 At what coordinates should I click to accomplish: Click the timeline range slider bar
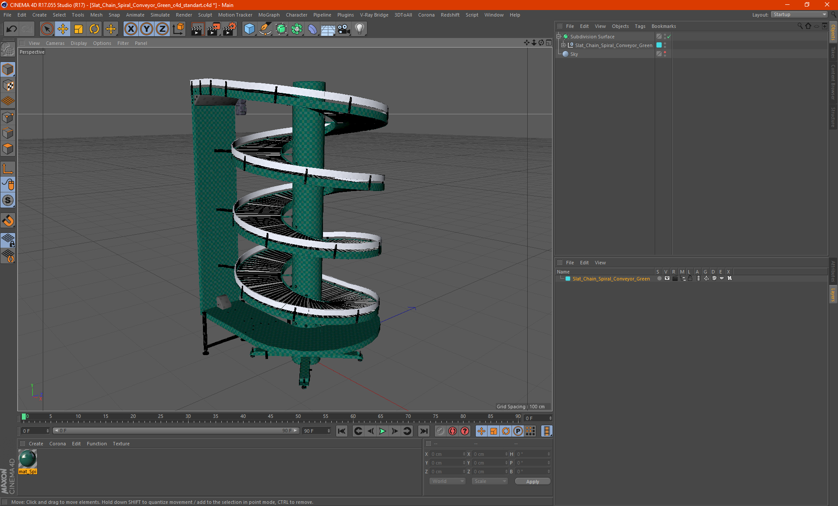tap(176, 431)
